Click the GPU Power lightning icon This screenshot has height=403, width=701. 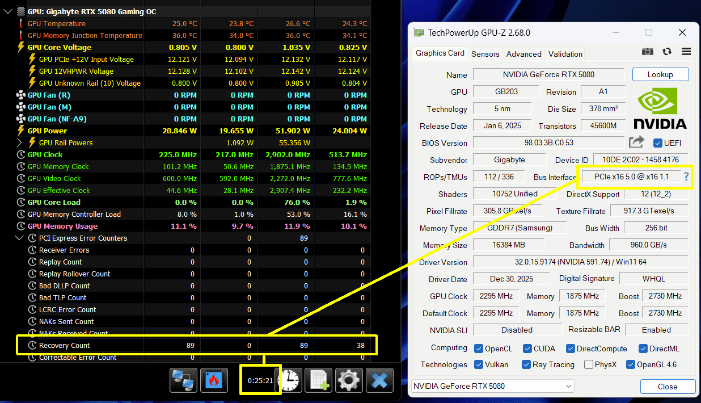[21, 131]
